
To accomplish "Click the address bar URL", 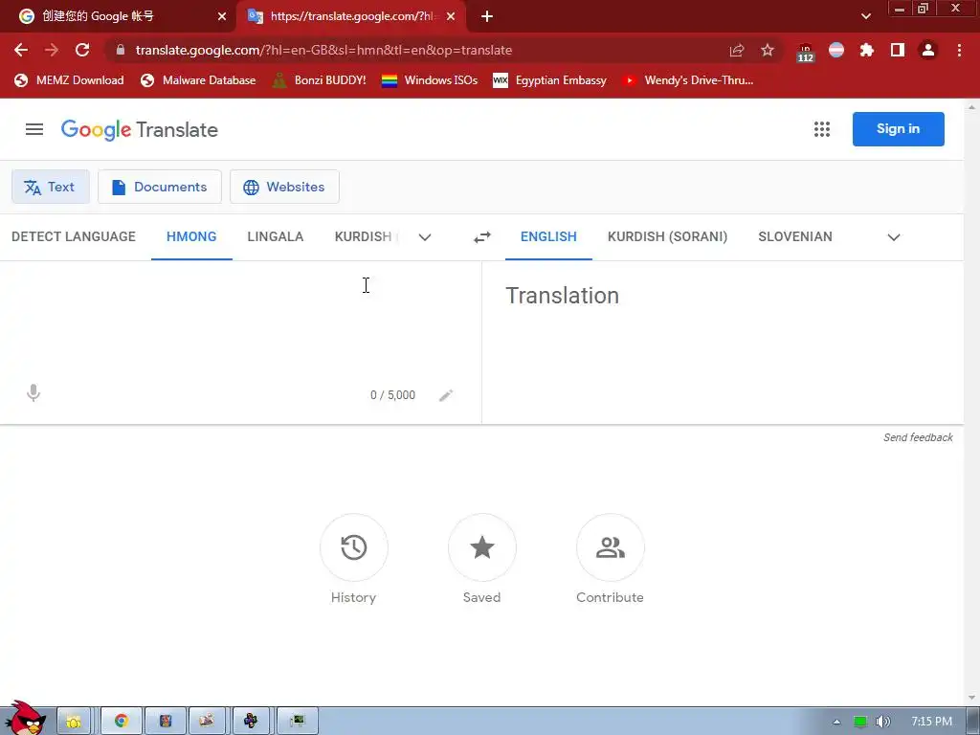I will tap(323, 50).
